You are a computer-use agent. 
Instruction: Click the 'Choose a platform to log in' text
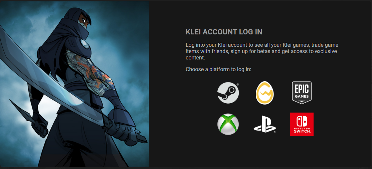pyautogui.click(x=218, y=69)
